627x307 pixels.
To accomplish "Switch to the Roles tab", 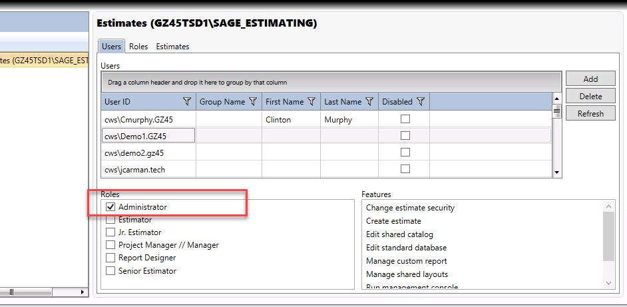I will click(138, 47).
